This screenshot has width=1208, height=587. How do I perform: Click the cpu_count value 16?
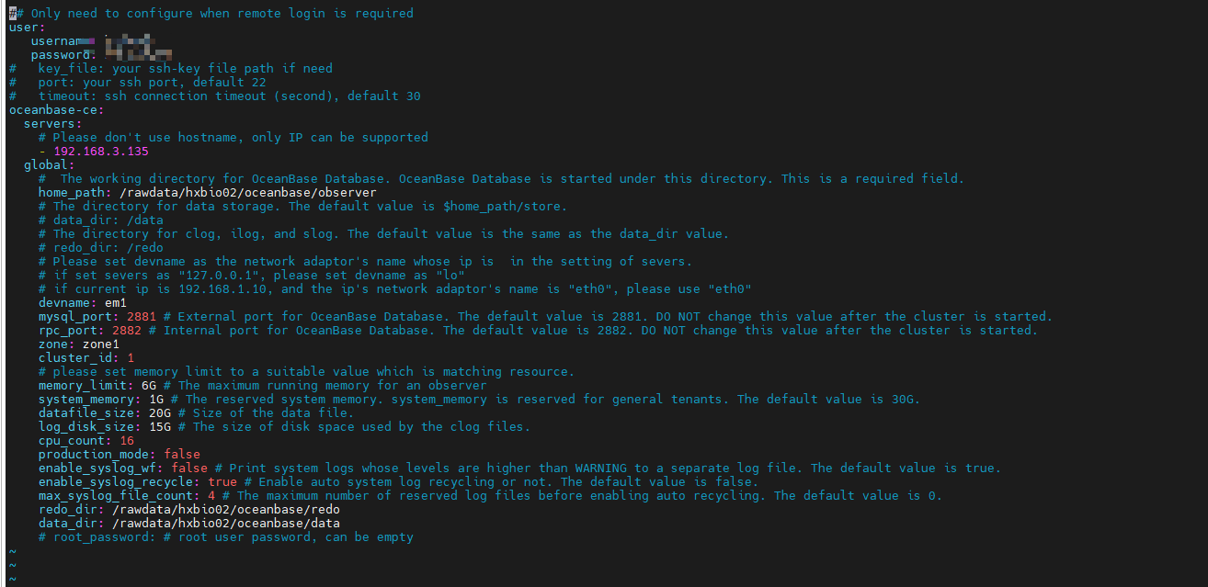127,441
